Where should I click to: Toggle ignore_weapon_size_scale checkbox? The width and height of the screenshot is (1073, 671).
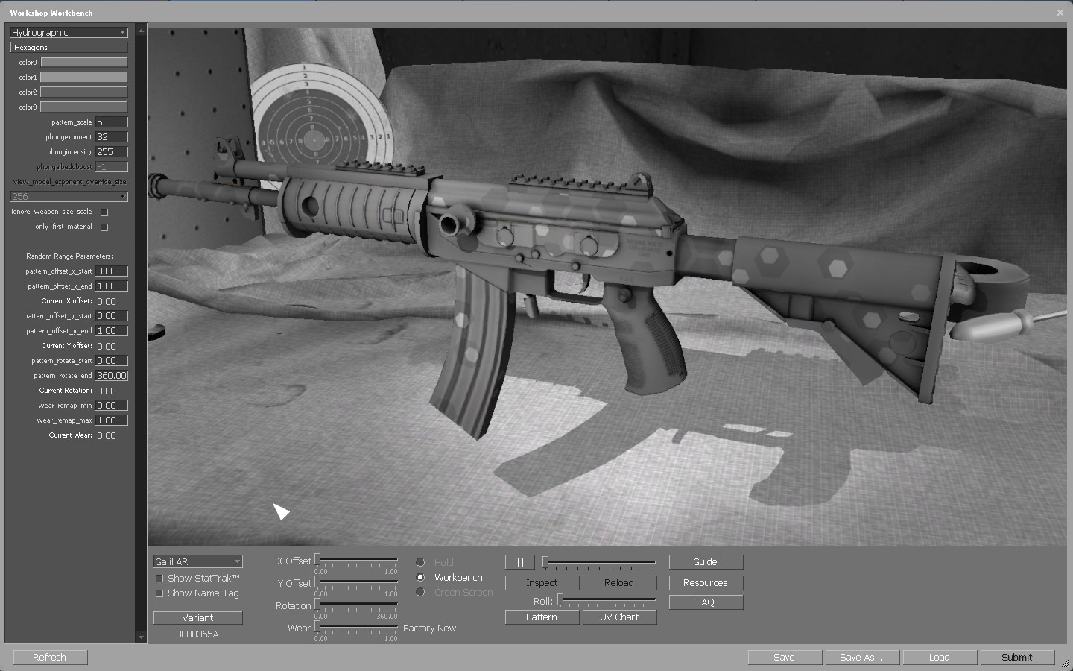104,212
